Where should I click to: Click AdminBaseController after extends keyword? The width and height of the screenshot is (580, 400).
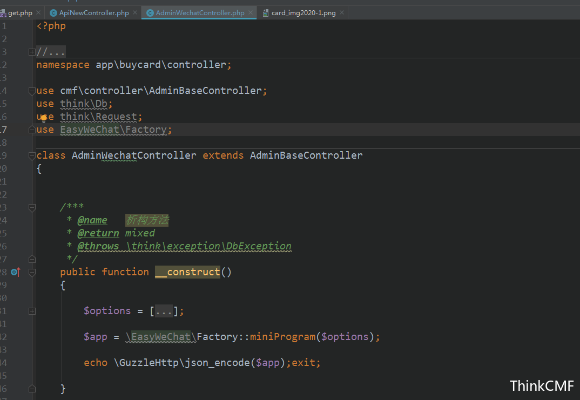pyautogui.click(x=306, y=155)
